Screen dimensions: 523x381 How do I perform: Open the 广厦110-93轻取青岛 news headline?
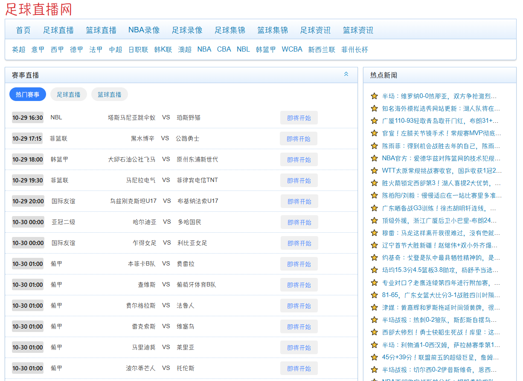click(x=441, y=121)
